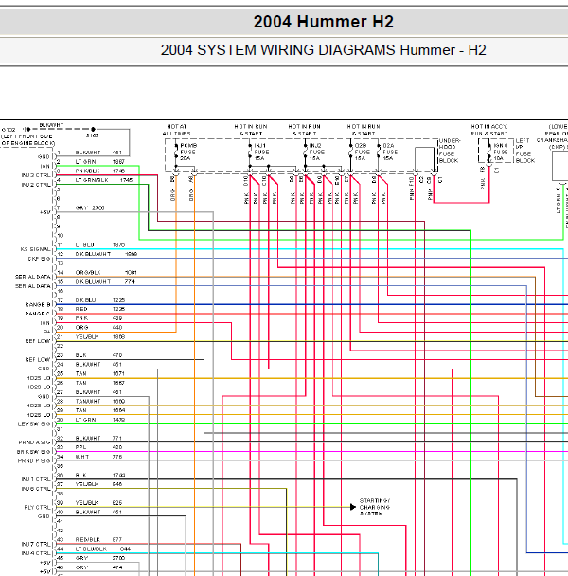The width and height of the screenshot is (568, 576).
Task: Click the UNDER-HOOD FUSE BLOCK label
Action: [450, 151]
